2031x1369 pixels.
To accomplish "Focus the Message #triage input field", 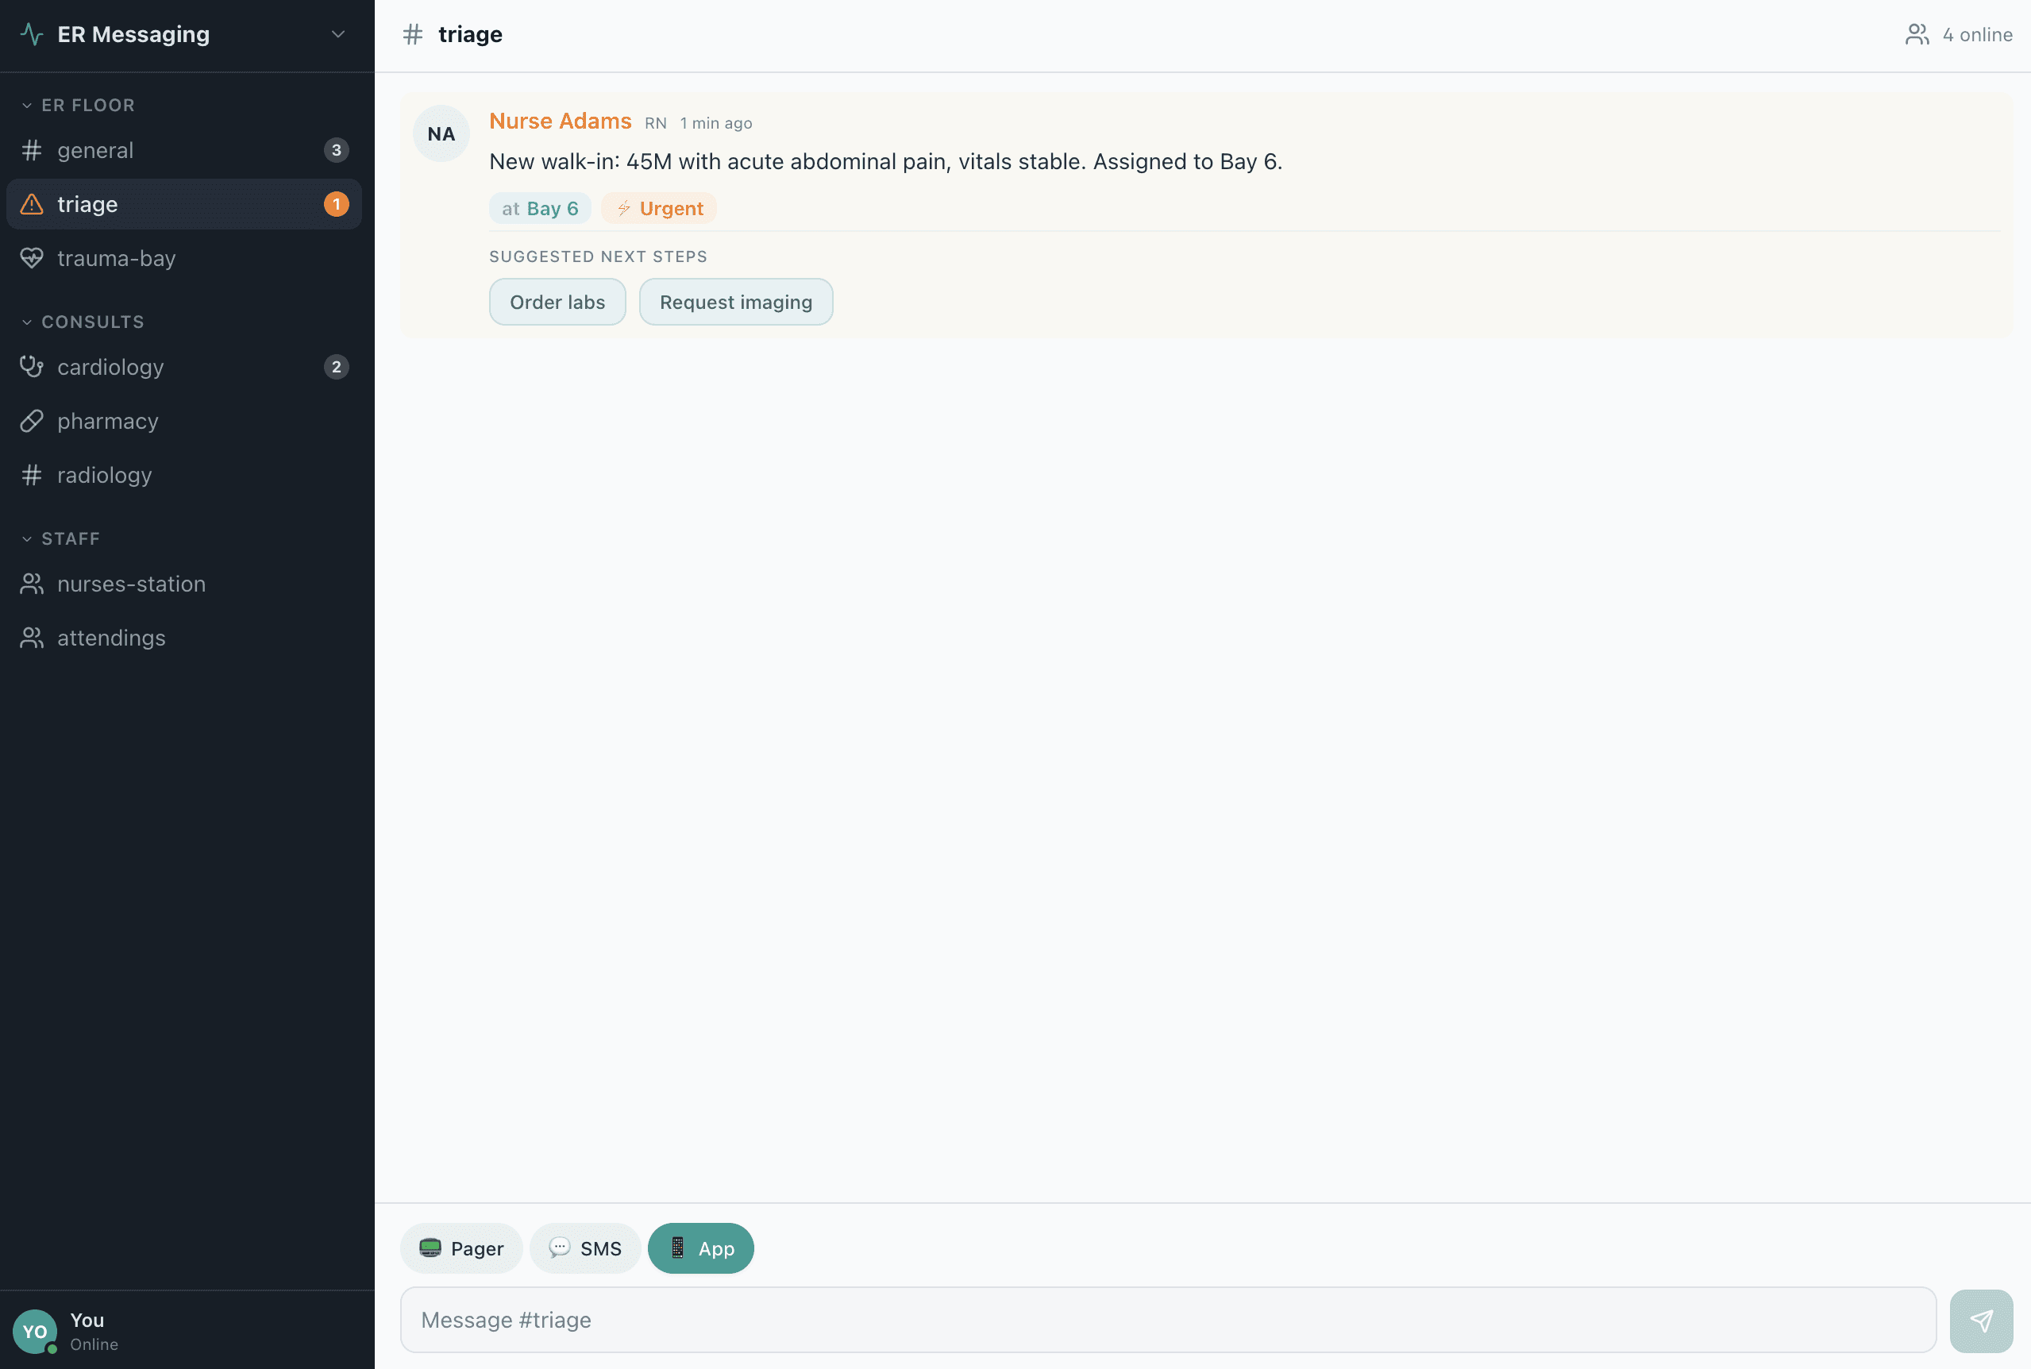I will 1167,1319.
